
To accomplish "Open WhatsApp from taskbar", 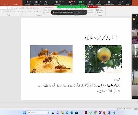I will point(91,112).
